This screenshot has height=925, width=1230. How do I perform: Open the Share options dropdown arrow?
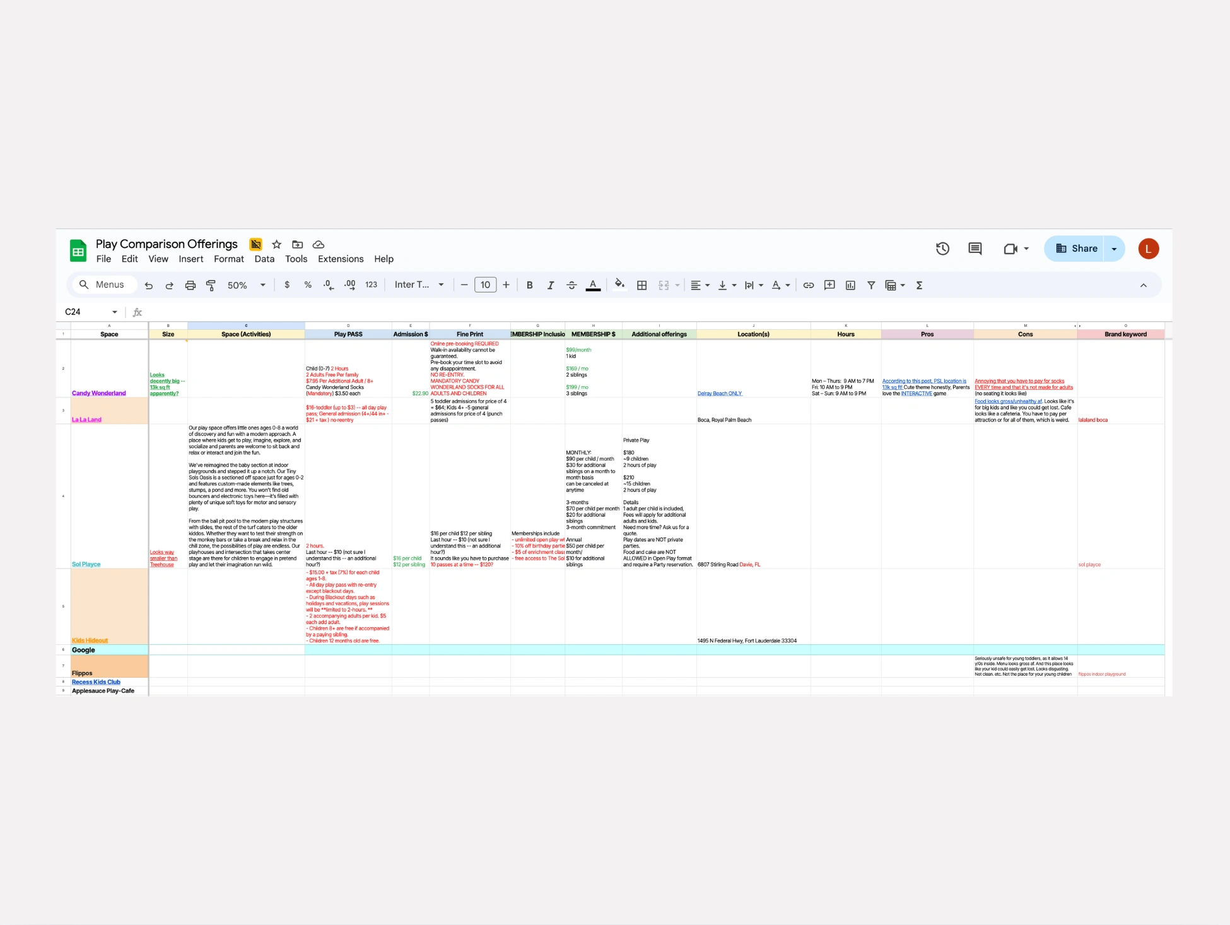pyautogui.click(x=1114, y=249)
